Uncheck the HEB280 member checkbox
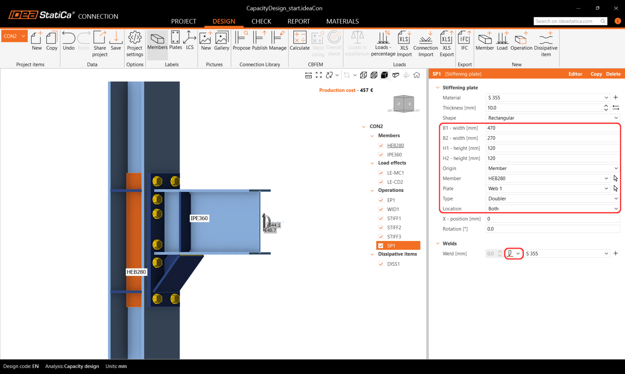625x374 pixels. [x=381, y=145]
